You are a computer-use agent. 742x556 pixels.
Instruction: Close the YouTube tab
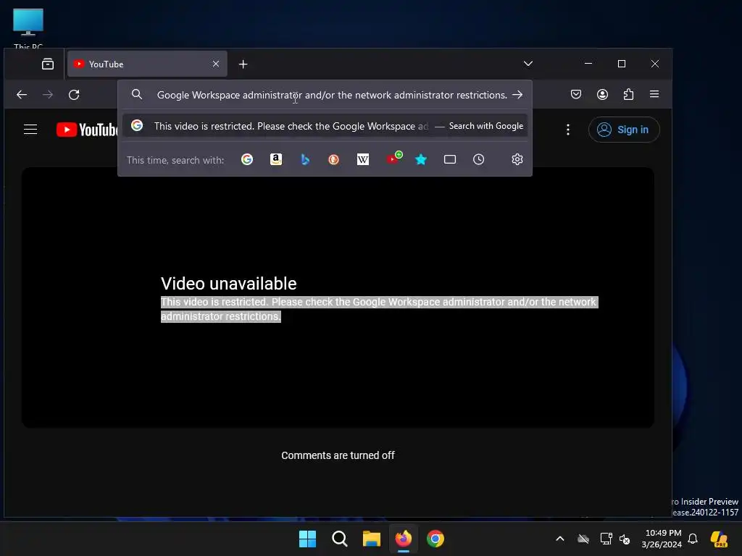tap(216, 64)
